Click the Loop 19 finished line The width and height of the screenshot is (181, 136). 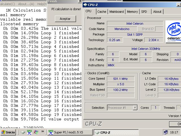[x=42, y=114]
